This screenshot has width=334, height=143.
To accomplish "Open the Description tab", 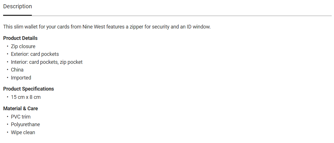I will 18,7.
